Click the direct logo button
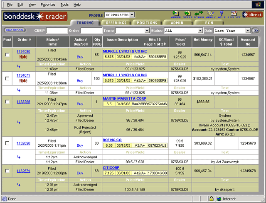Screen dimensions: 266x203 (253, 15)
